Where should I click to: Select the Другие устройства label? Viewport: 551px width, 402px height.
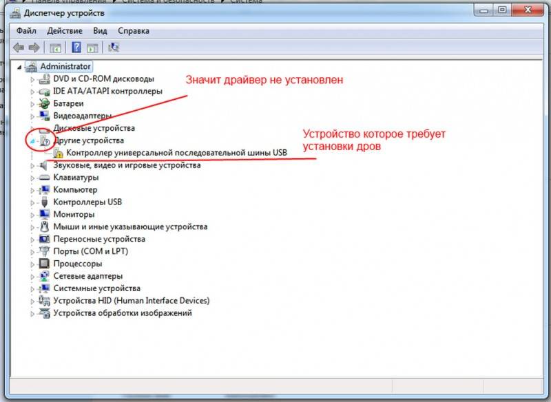coord(89,140)
